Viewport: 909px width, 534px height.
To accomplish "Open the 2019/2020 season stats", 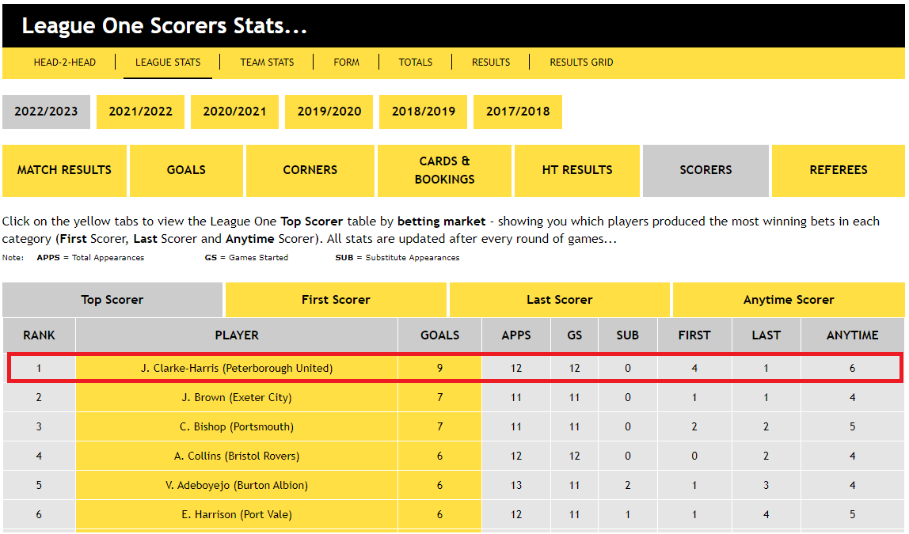I will (x=329, y=112).
